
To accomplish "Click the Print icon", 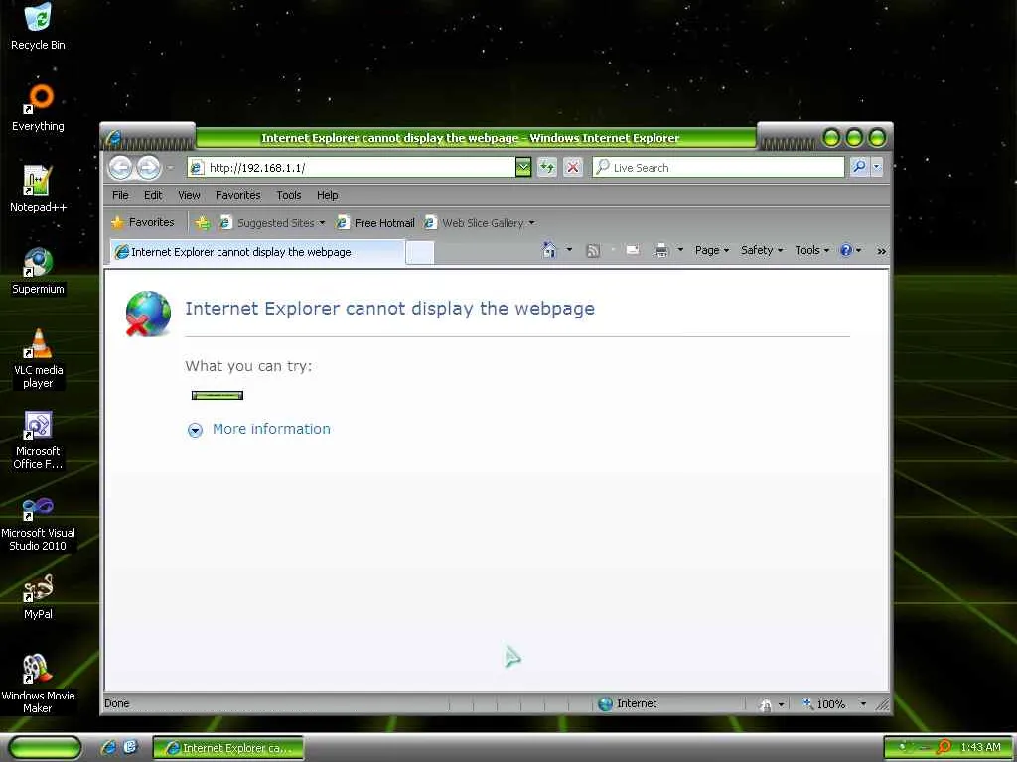I will (x=660, y=250).
